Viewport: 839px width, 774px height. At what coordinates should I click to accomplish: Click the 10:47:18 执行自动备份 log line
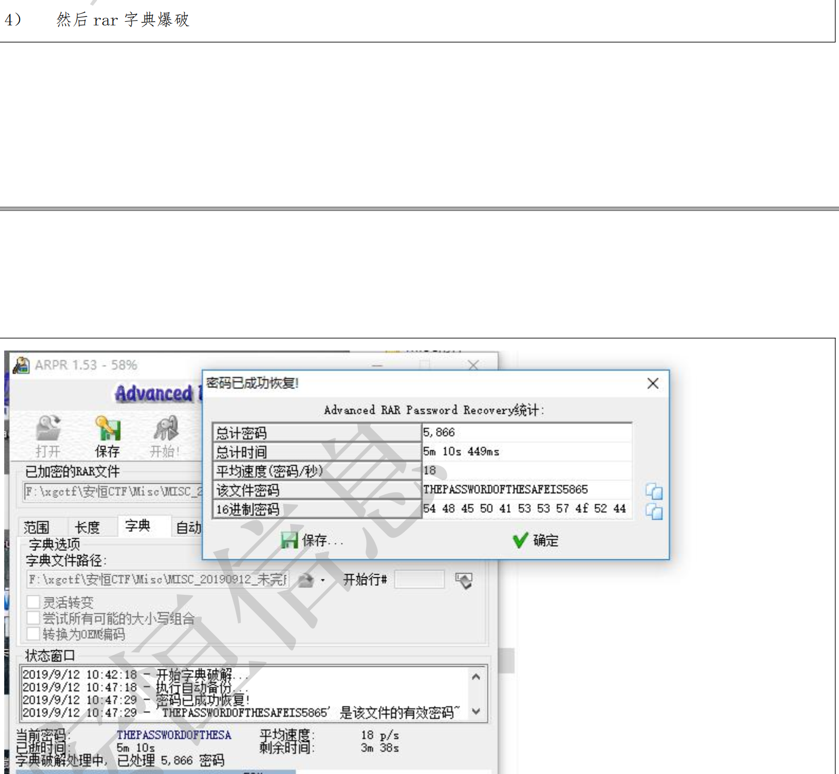coord(135,687)
